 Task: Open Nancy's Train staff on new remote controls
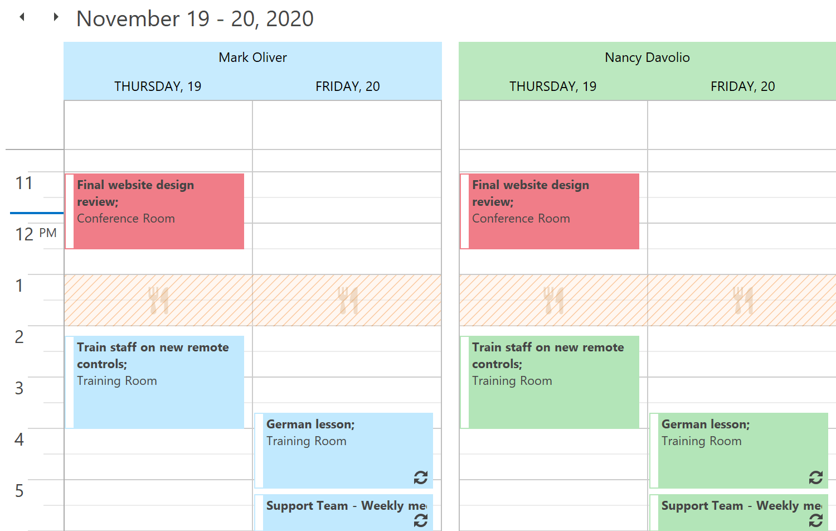tap(553, 382)
